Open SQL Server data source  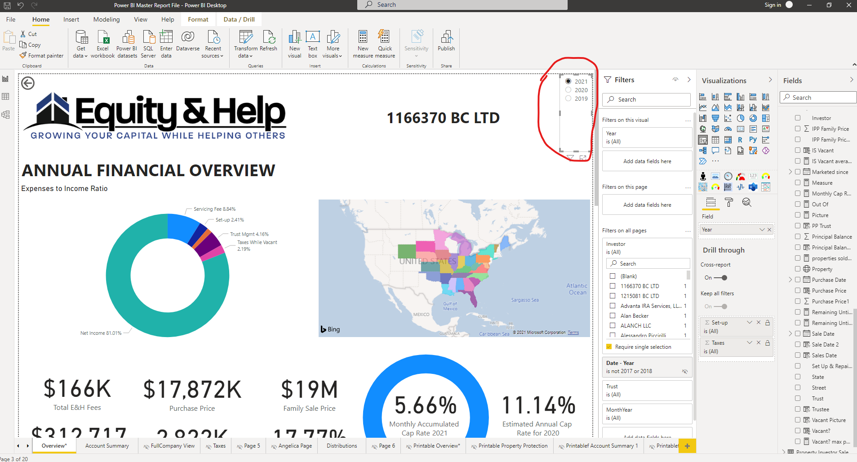pos(148,44)
